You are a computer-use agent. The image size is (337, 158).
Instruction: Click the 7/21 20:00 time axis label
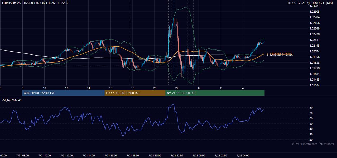click(155, 156)
